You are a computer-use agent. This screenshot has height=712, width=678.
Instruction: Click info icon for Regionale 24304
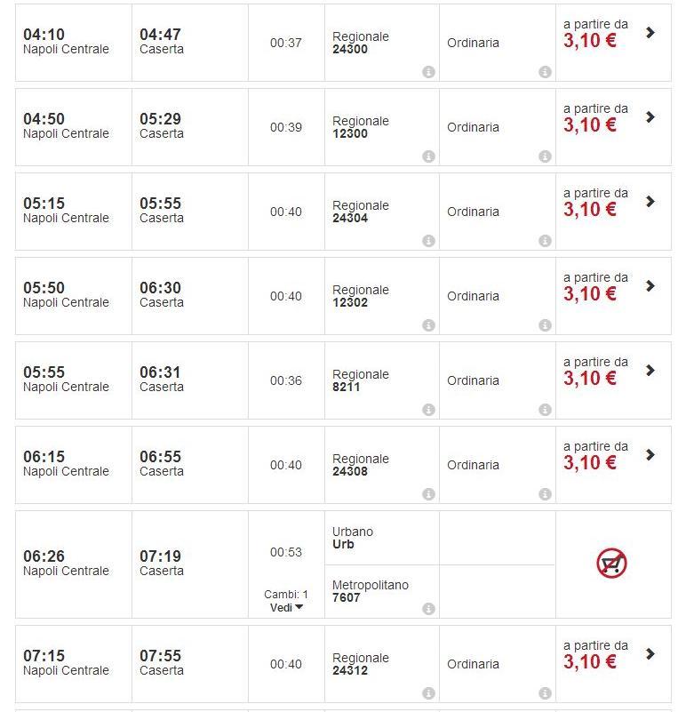point(428,241)
